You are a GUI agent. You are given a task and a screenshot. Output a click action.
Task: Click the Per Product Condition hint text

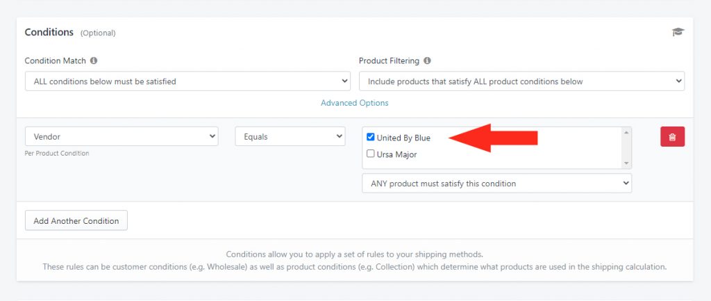point(57,154)
